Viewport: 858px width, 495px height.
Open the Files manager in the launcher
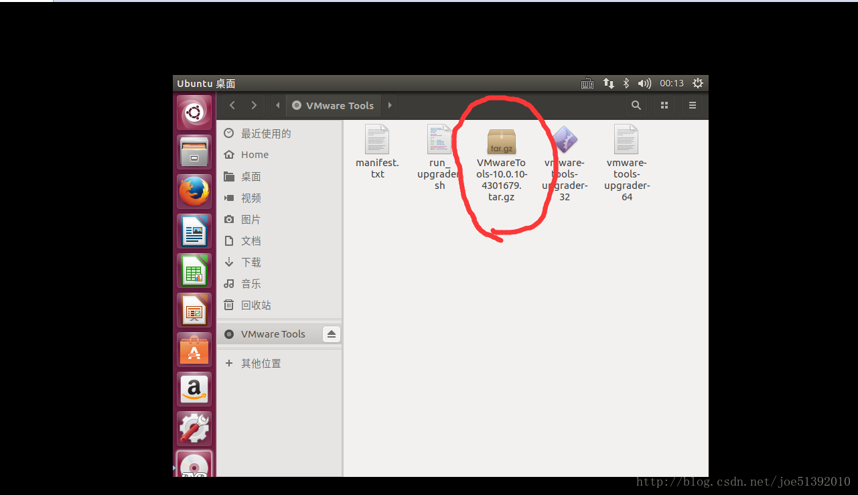point(194,152)
